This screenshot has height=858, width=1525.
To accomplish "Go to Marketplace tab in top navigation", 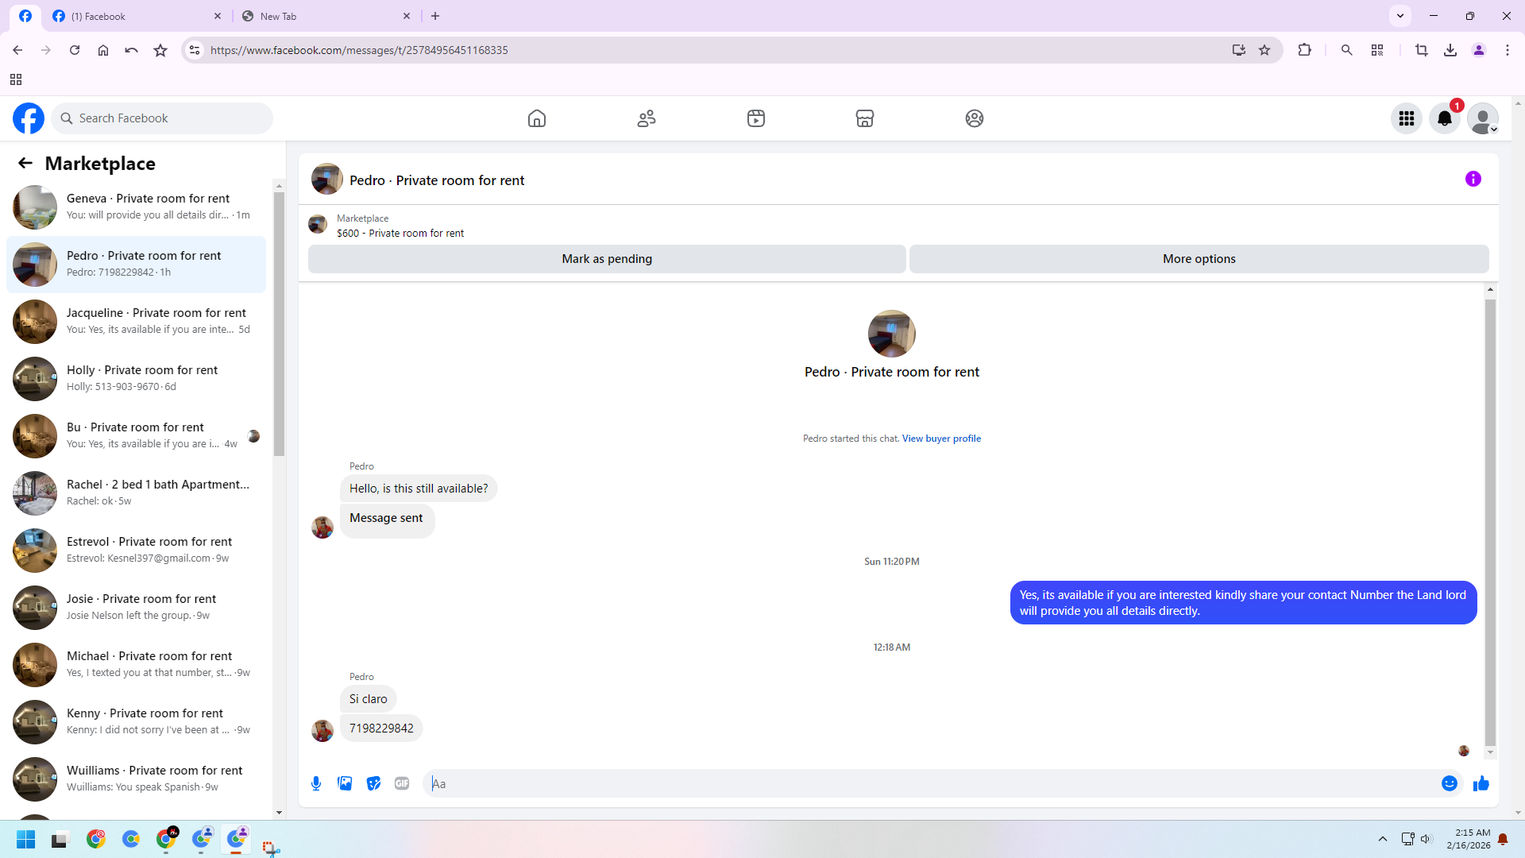I will (x=864, y=118).
